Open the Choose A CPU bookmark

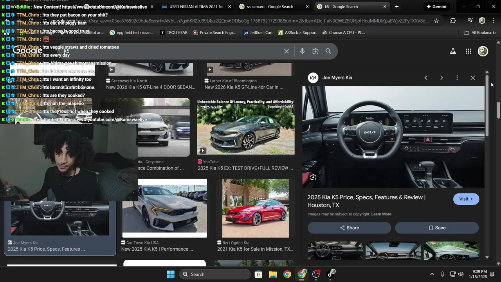(x=344, y=33)
